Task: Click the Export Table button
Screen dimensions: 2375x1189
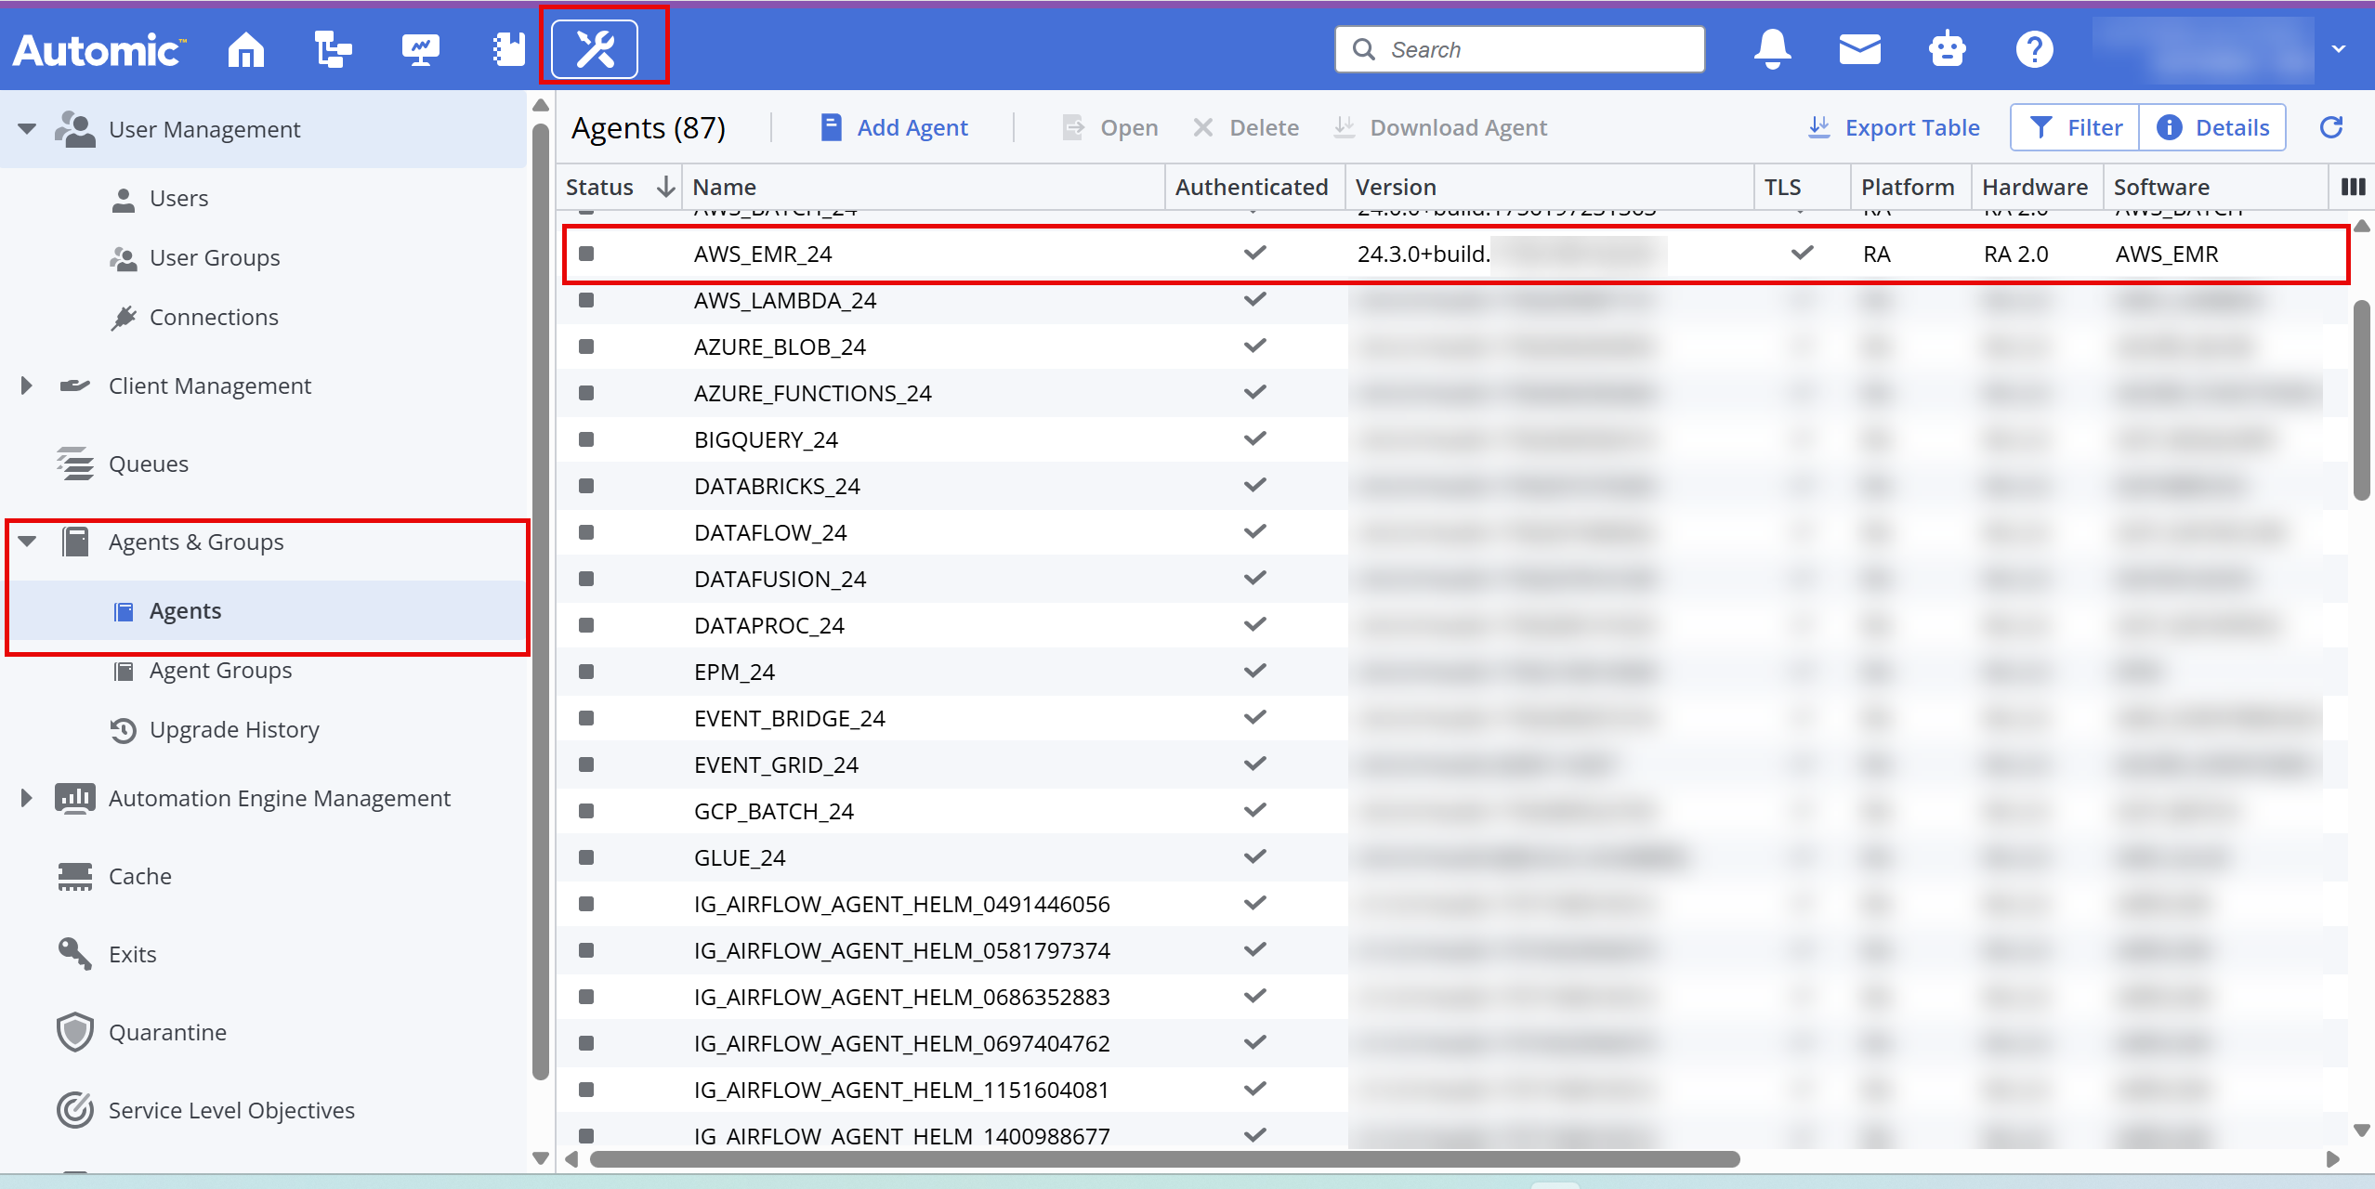Action: pyautogui.click(x=1894, y=127)
